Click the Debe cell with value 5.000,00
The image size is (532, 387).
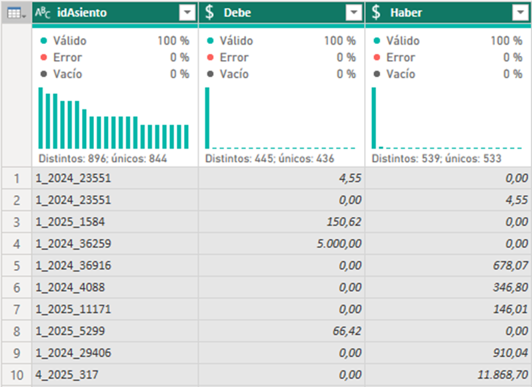tap(339, 244)
